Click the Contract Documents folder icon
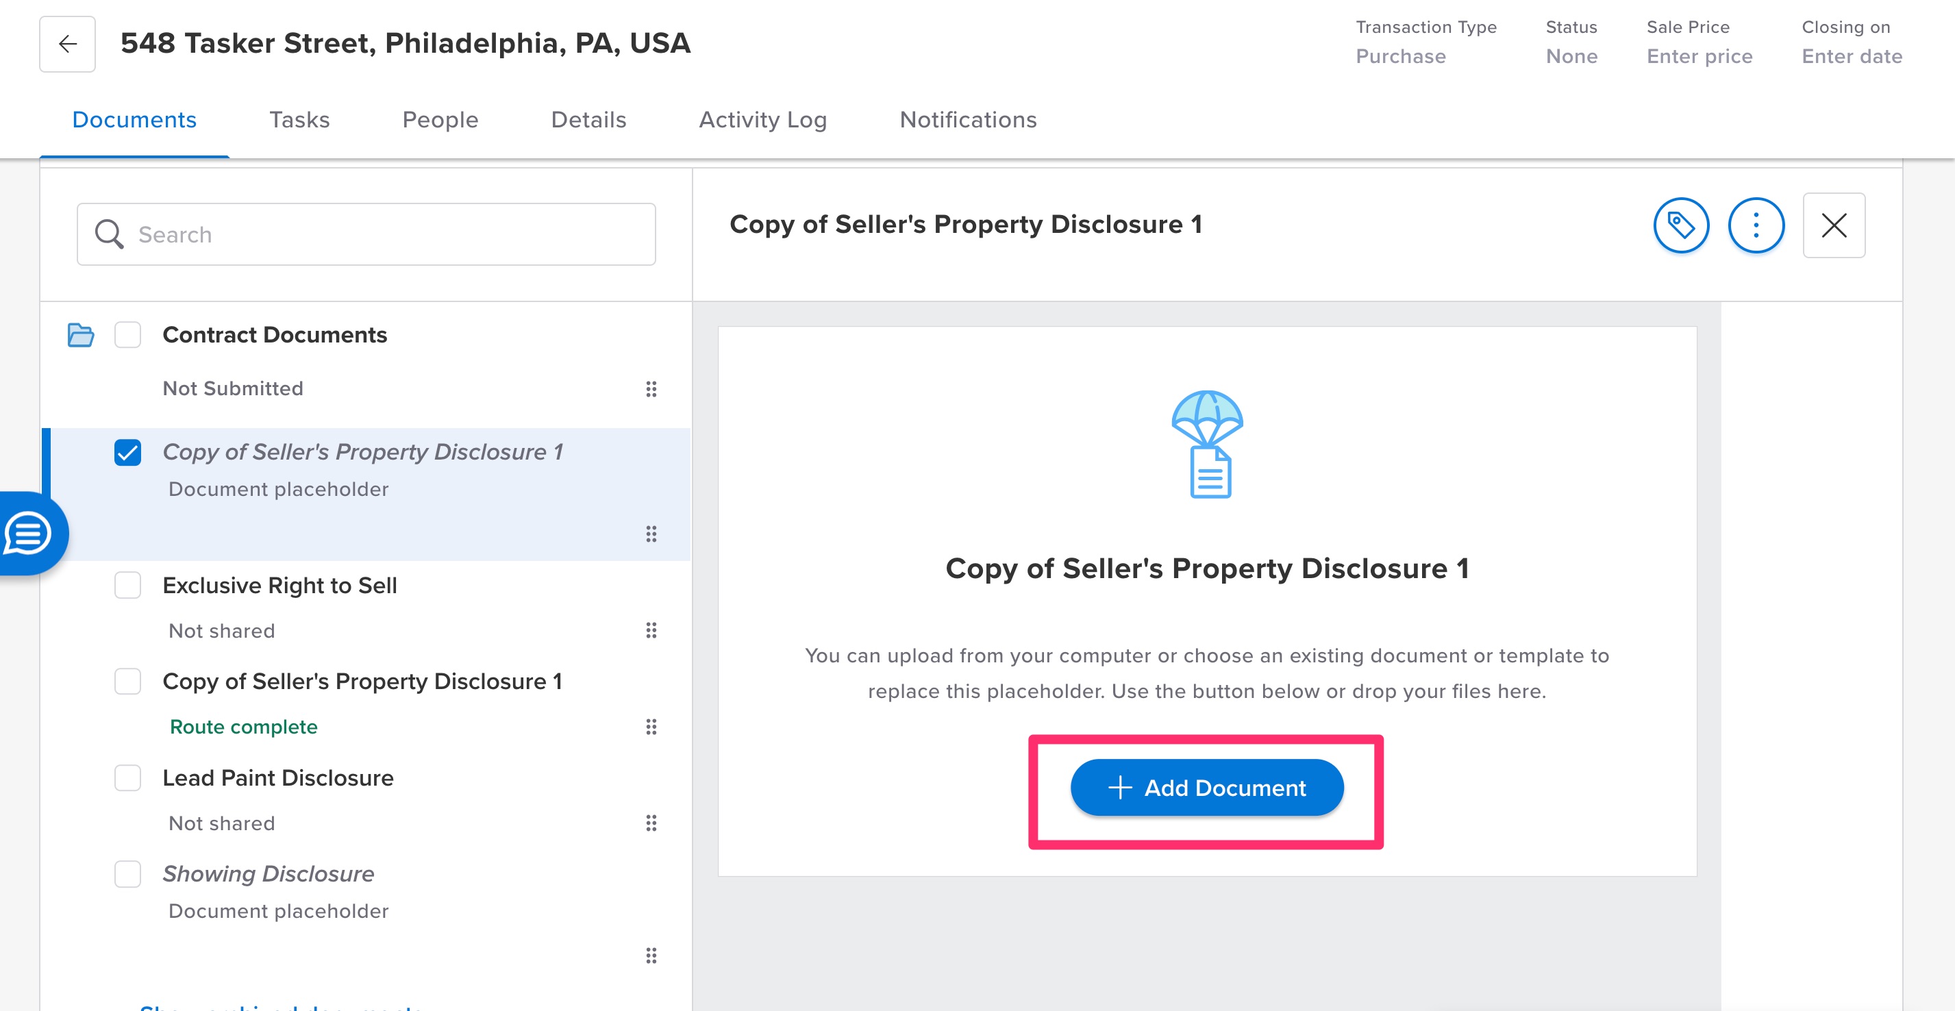 [80, 335]
